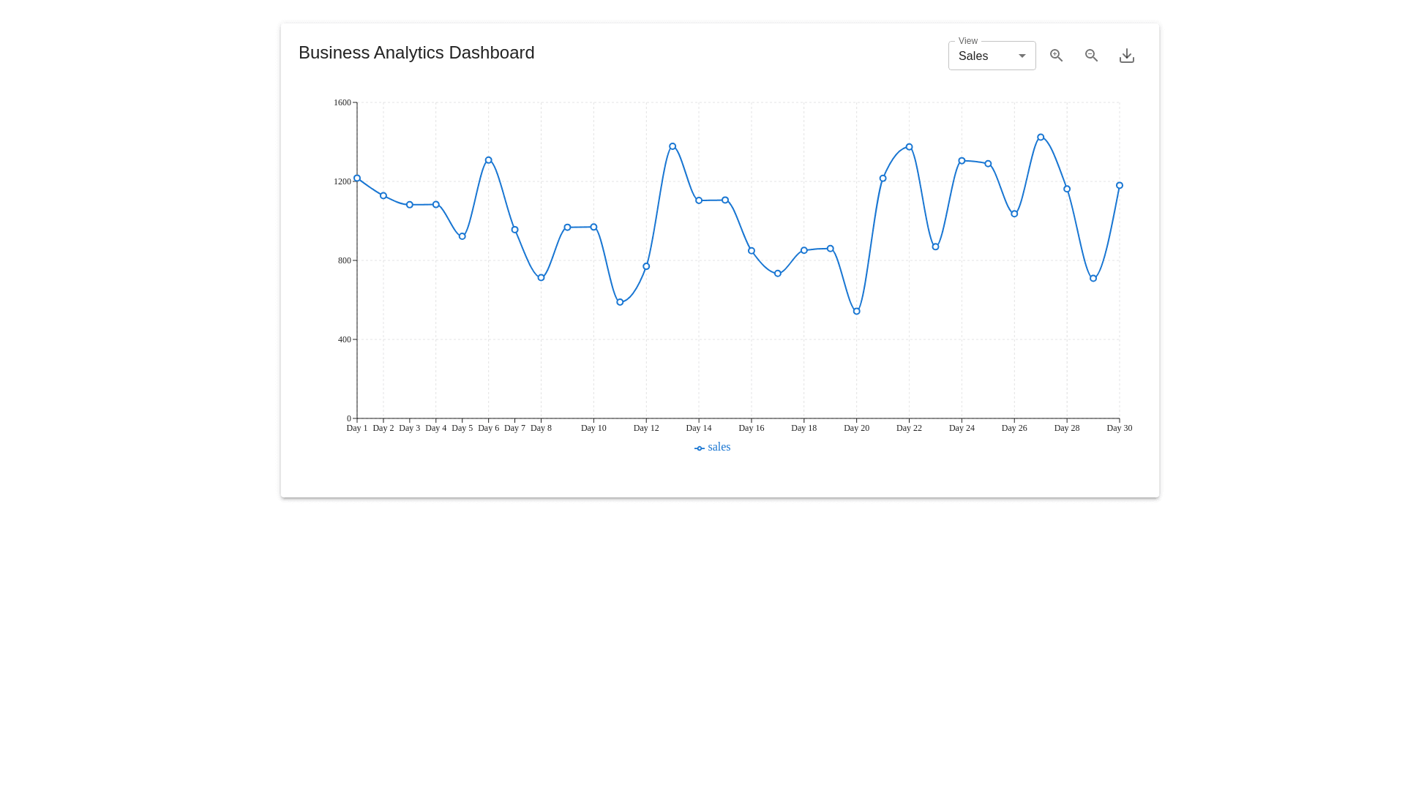The image size is (1405, 790).
Task: Click the sales legend marker icon
Action: point(699,448)
